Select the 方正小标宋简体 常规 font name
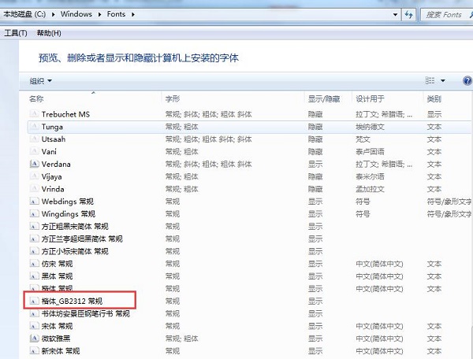473x359 pixels. pos(75,251)
